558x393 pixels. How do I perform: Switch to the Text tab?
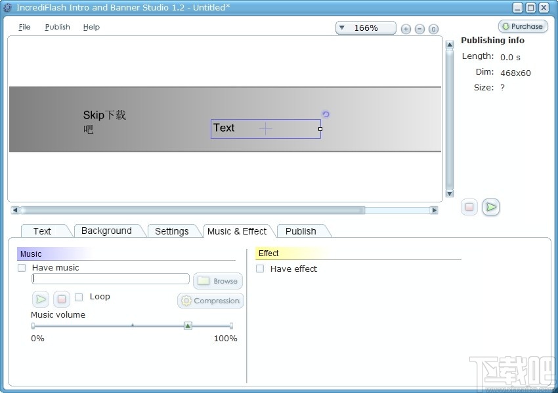pyautogui.click(x=42, y=231)
